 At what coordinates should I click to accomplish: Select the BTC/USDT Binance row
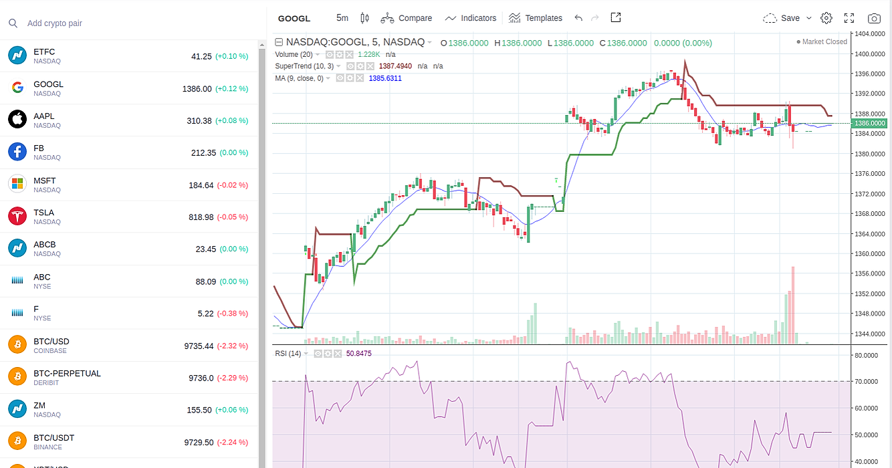pos(128,442)
